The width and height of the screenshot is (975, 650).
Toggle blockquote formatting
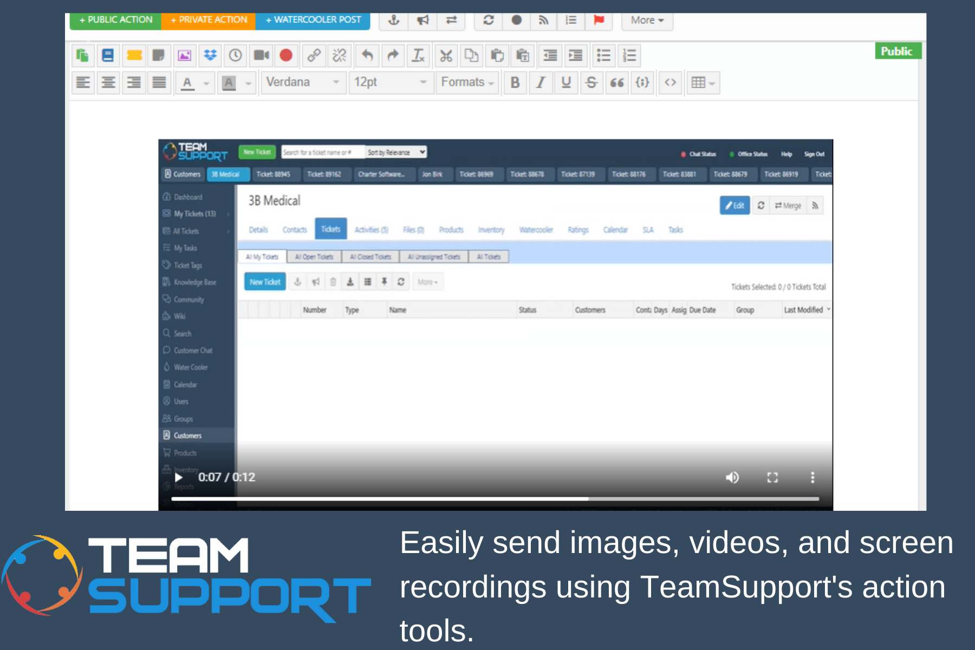click(x=617, y=82)
